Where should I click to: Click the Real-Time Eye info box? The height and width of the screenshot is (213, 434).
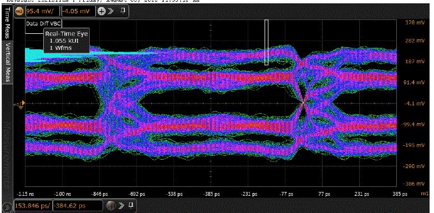(x=67, y=40)
